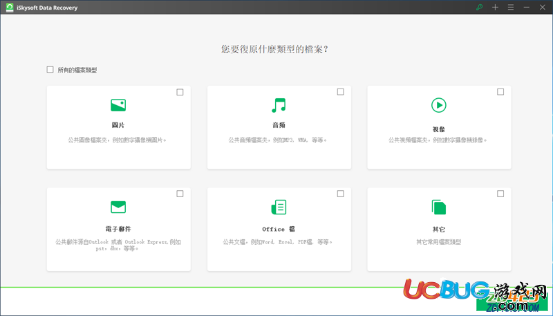Enable the 圖片 card checkbox
Screen dimensions: 553x316
point(180,92)
